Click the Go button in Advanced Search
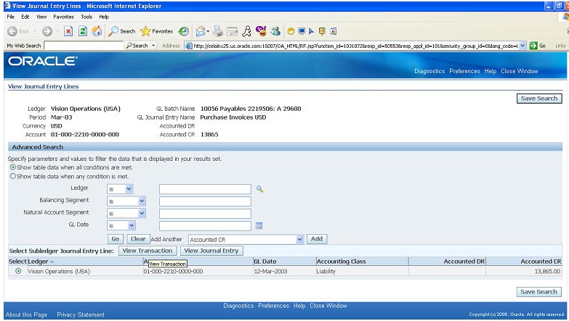 [x=116, y=239]
